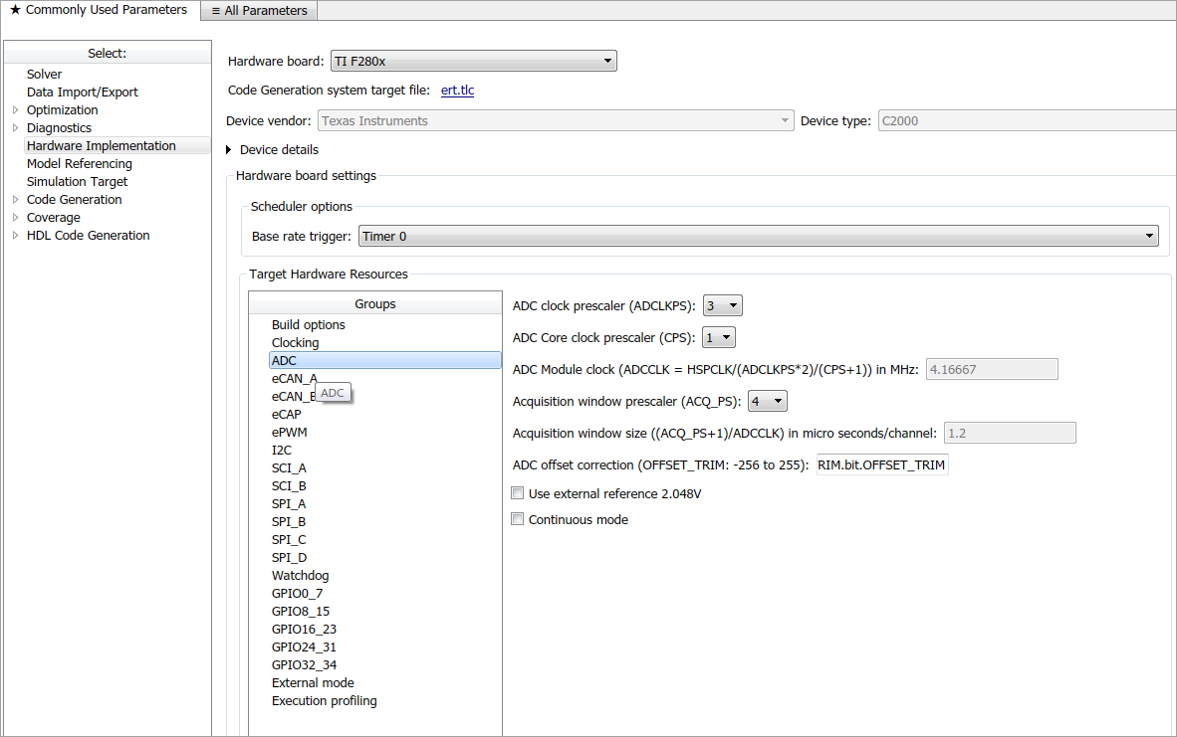Switch to the All Parameters tab
Screen dimensions: 1177x737
click(x=259, y=11)
